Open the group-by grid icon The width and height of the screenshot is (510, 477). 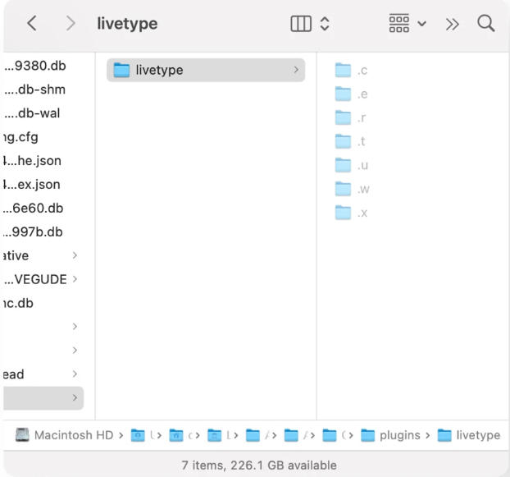pos(399,24)
